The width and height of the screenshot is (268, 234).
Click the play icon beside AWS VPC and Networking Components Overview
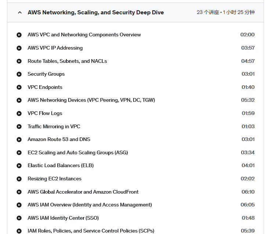(19, 35)
